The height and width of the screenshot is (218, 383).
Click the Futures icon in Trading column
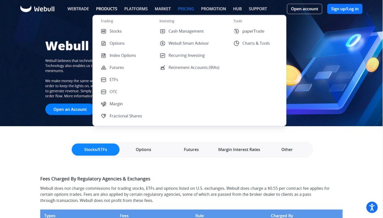[104, 68]
